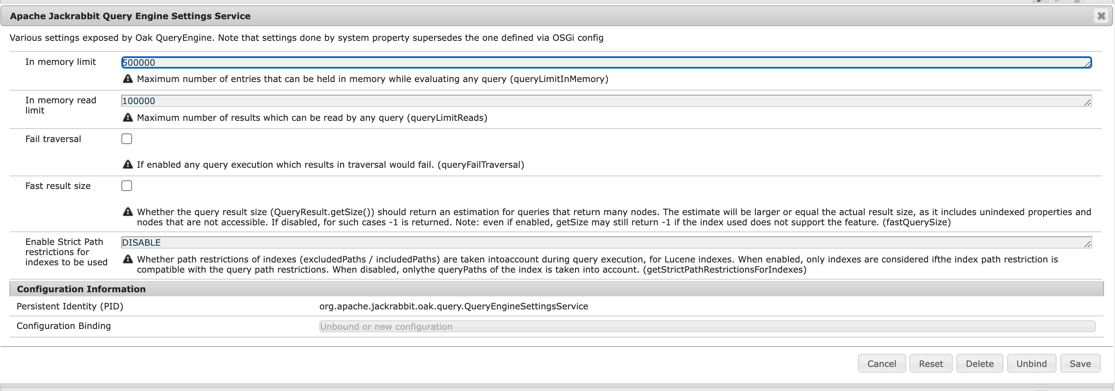Click the Configuration Binding label
The height and width of the screenshot is (391, 1115).
coord(64,326)
